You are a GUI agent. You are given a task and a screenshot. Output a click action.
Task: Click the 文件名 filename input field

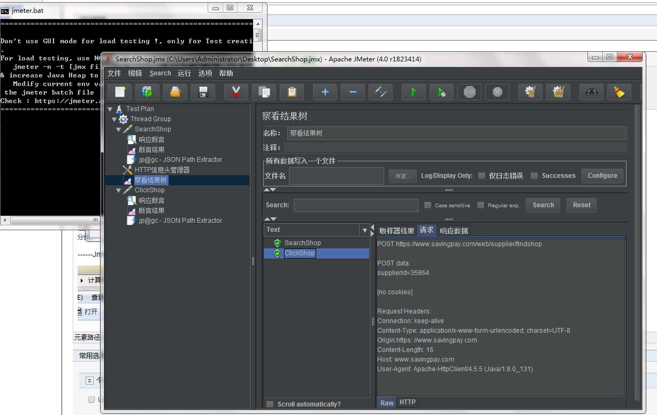coord(337,176)
